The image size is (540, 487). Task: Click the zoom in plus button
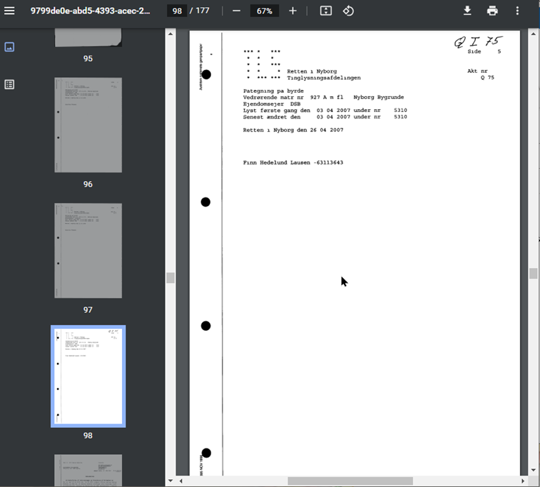[x=292, y=11]
